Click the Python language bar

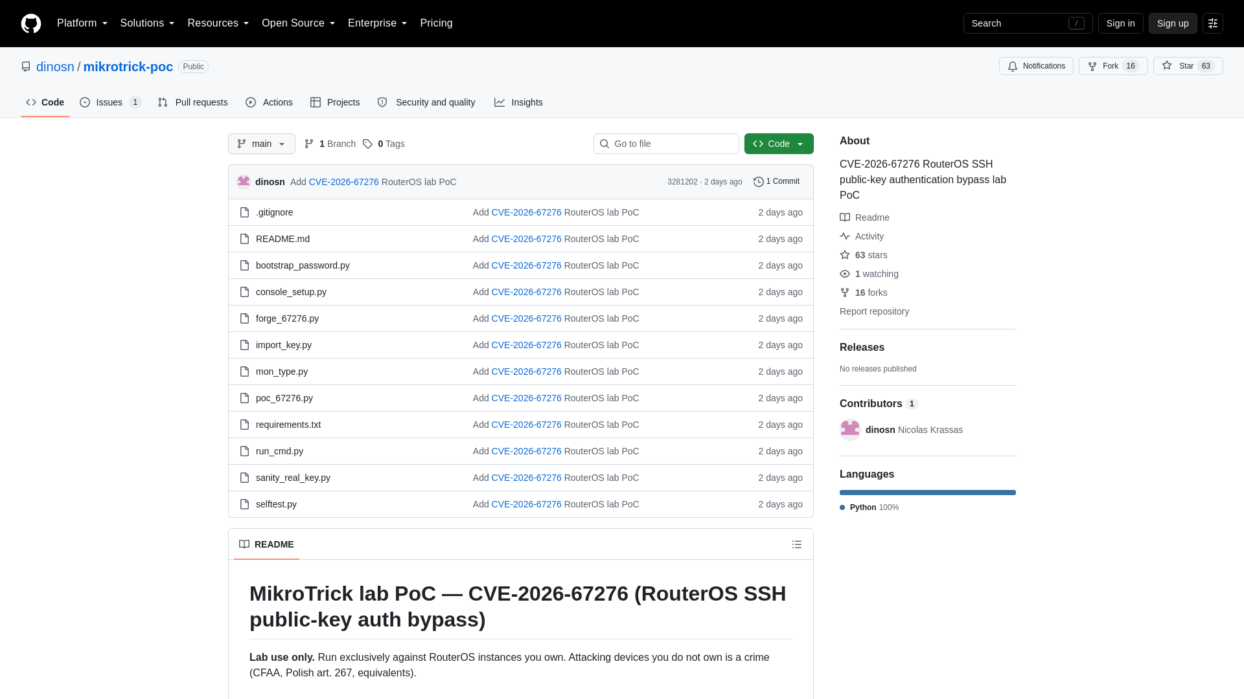[928, 493]
